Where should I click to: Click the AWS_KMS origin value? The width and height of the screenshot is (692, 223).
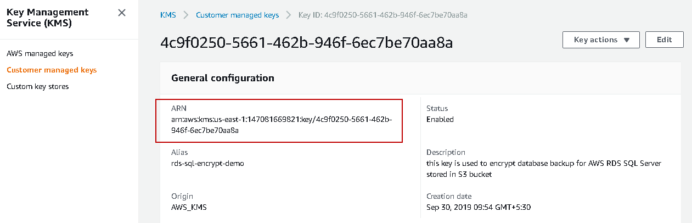[189, 207]
